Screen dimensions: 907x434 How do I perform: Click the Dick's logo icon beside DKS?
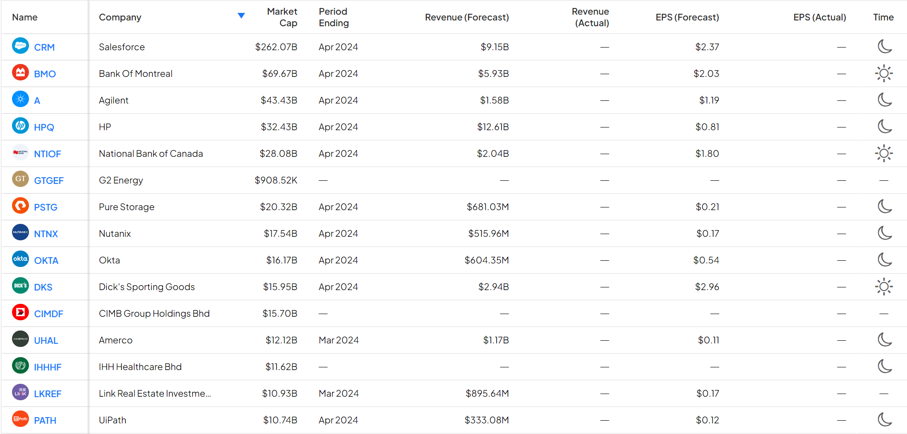click(x=20, y=286)
